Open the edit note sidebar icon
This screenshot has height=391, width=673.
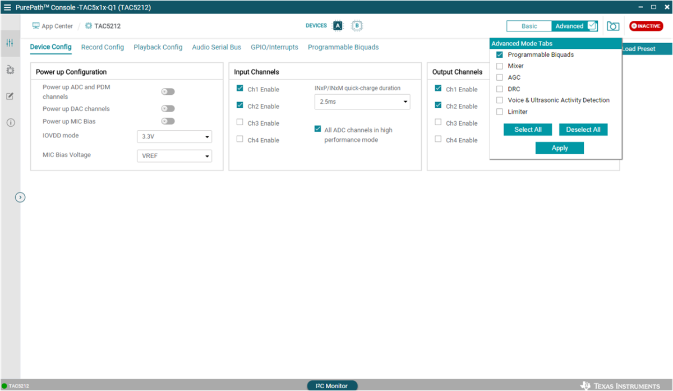[x=10, y=96]
